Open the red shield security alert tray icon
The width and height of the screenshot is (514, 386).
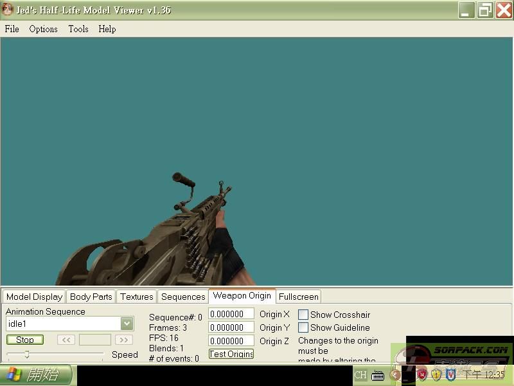(x=422, y=375)
